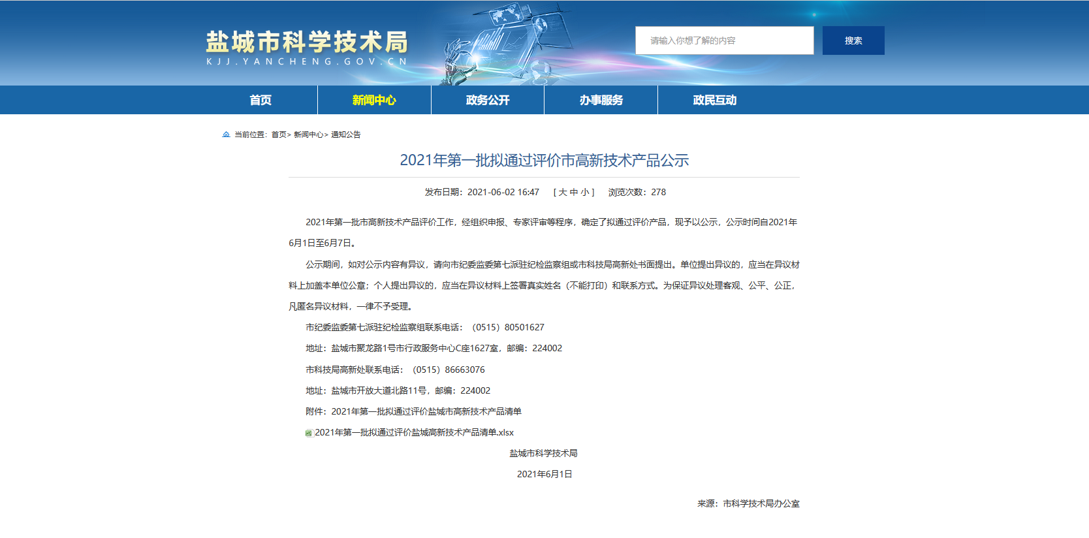Set font size to large (大)

[563, 193]
